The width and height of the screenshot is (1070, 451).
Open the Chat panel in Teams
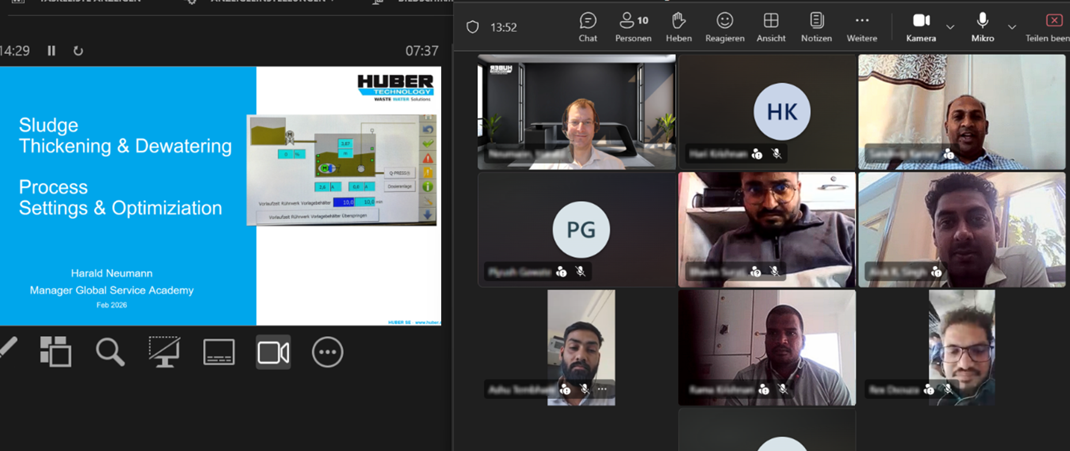pyautogui.click(x=588, y=27)
